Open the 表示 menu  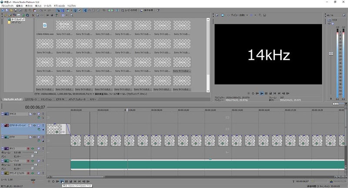click(x=29, y=6)
